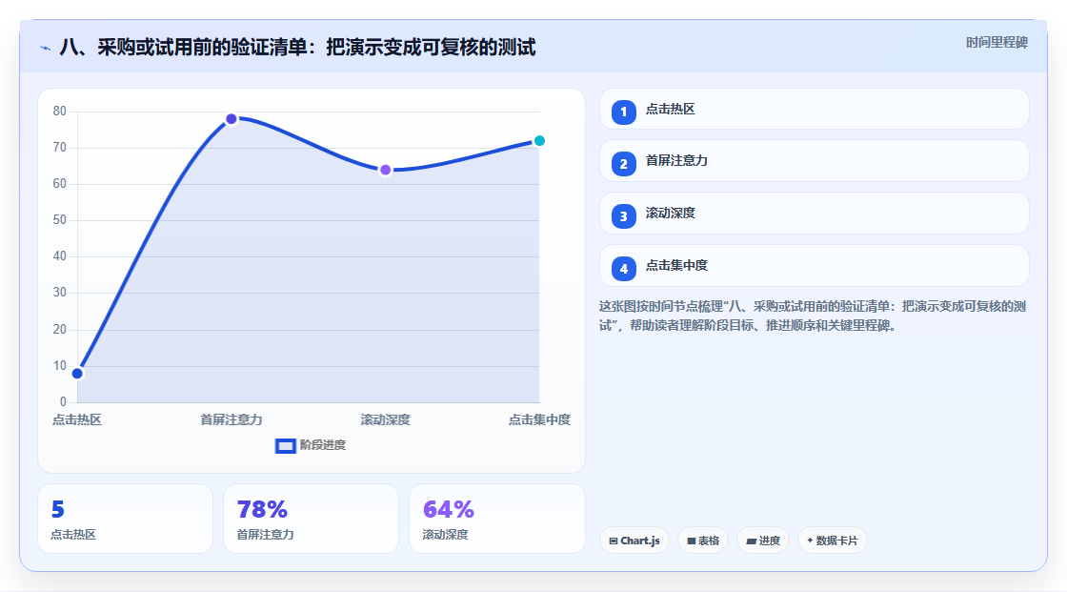Click the 点击热区 x-axis label
Viewport: 1067px width, 592px height.
click(77, 419)
